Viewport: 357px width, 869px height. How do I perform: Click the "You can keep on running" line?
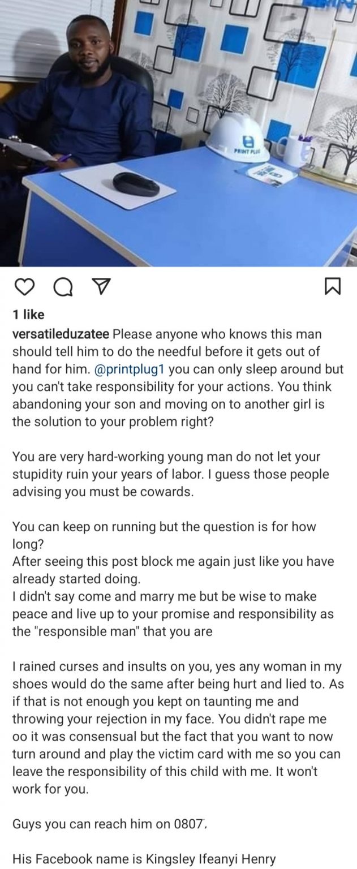point(164,527)
